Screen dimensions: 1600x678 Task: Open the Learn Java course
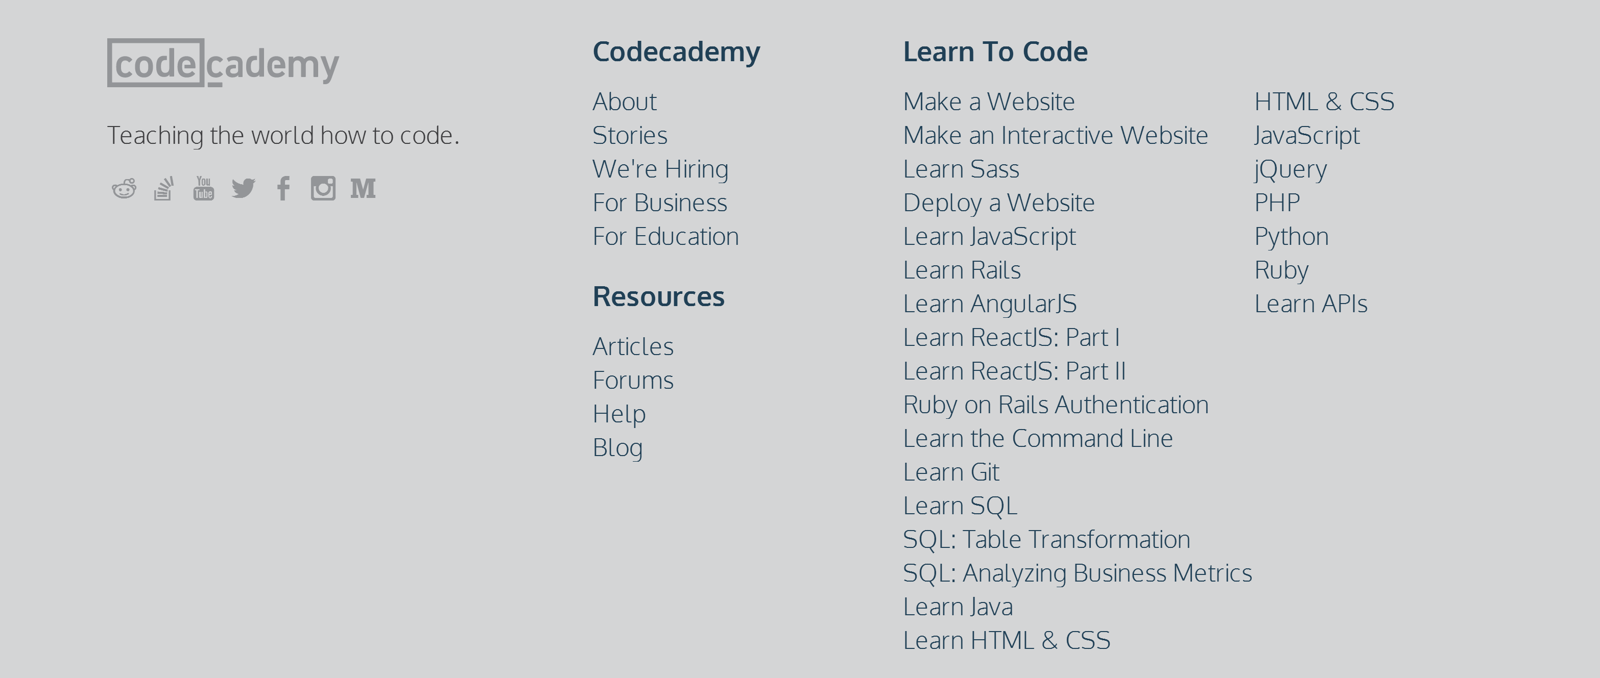pos(958,607)
